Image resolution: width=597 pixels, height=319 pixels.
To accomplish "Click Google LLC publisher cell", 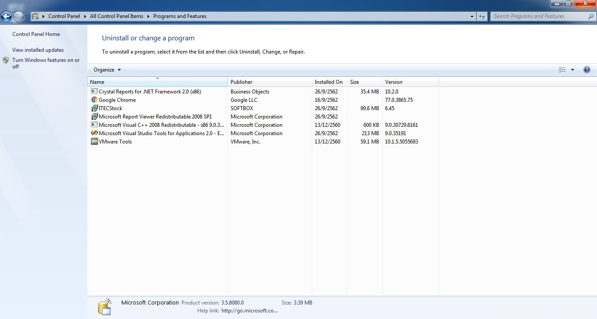I will coord(244,100).
